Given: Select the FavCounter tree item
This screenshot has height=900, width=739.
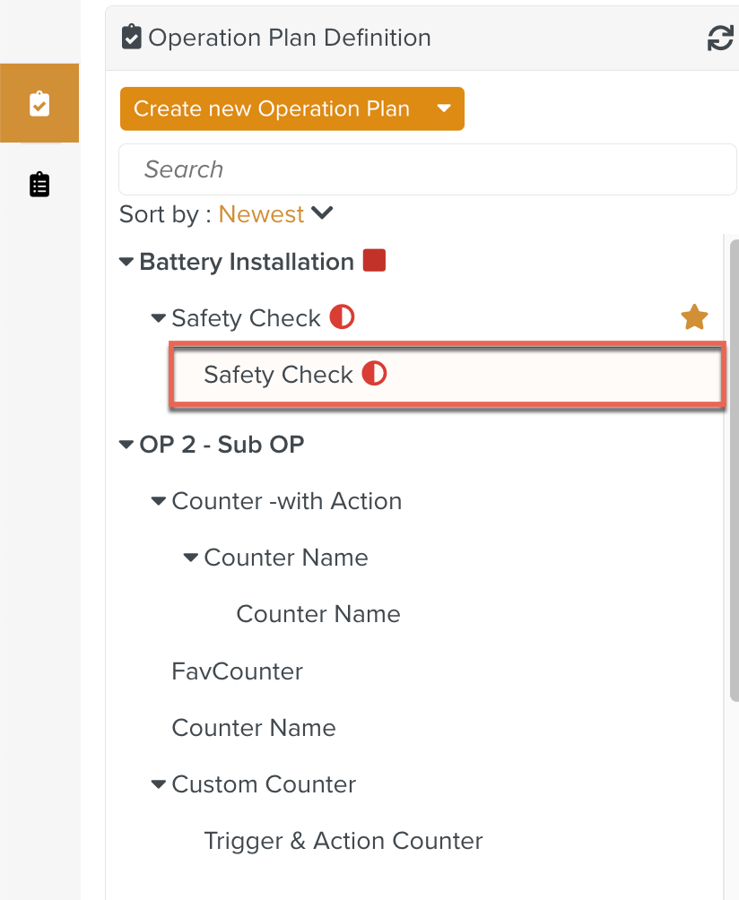Looking at the screenshot, I should click(237, 671).
